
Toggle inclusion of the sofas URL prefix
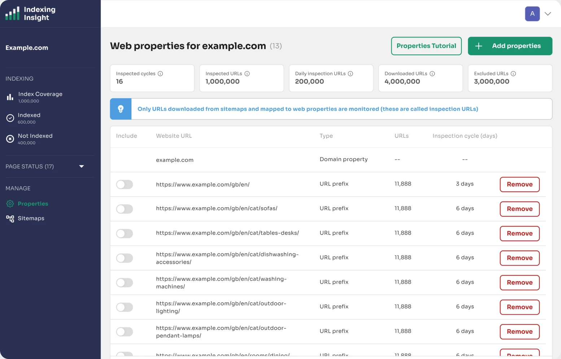click(125, 209)
